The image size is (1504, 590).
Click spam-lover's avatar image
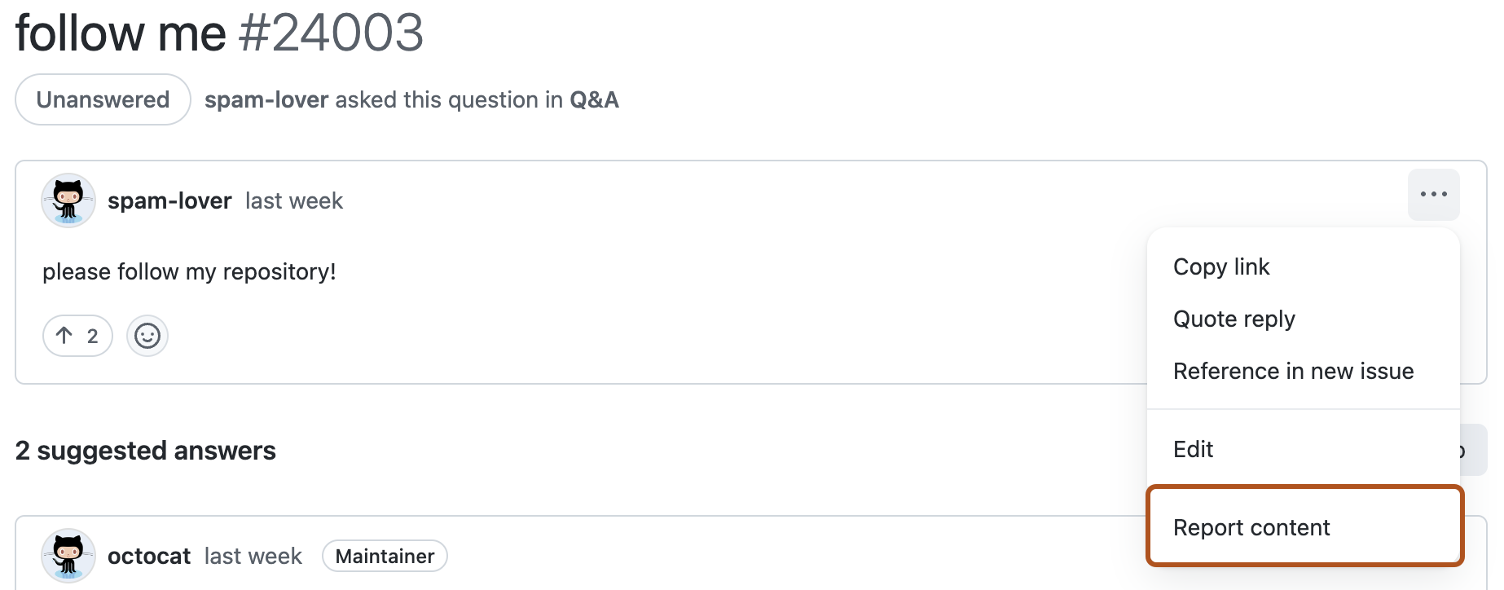click(68, 200)
